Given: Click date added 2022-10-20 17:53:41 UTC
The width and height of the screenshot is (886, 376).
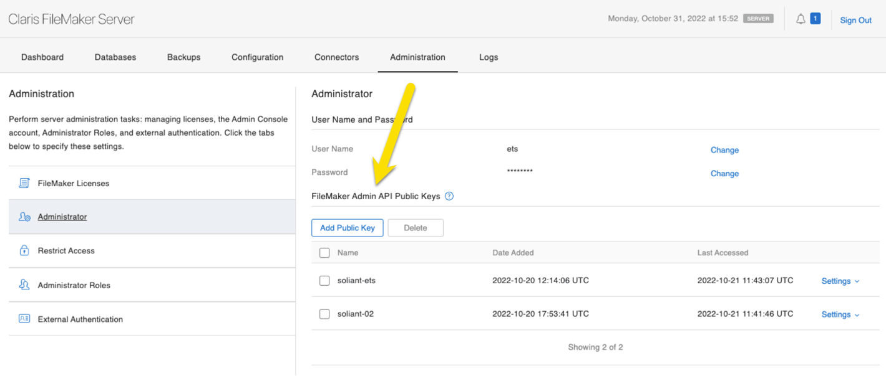Looking at the screenshot, I should [540, 314].
